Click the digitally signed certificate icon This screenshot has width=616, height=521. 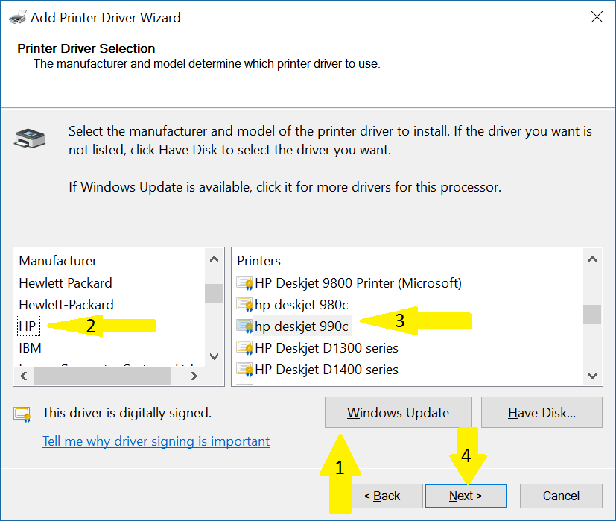[22, 414]
